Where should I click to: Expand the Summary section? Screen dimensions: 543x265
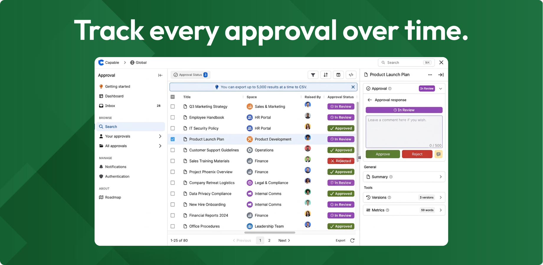[404, 177]
